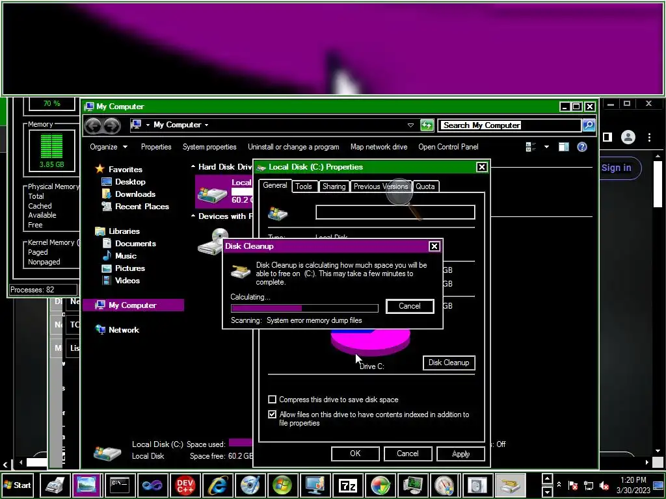Enable Compress this drive to save disk space
Viewport: 666px width, 499px height.
click(273, 400)
